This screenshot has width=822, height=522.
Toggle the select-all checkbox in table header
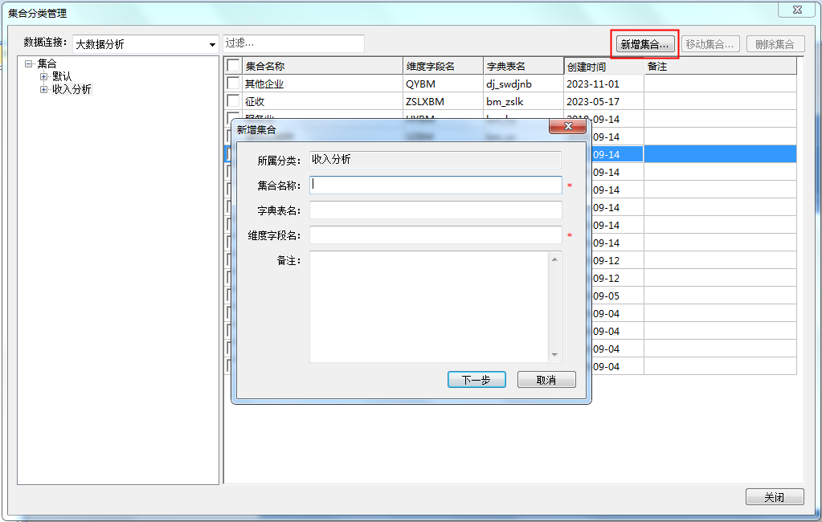(233, 66)
